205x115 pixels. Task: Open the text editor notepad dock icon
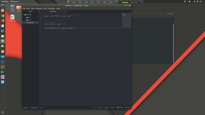[3, 36]
